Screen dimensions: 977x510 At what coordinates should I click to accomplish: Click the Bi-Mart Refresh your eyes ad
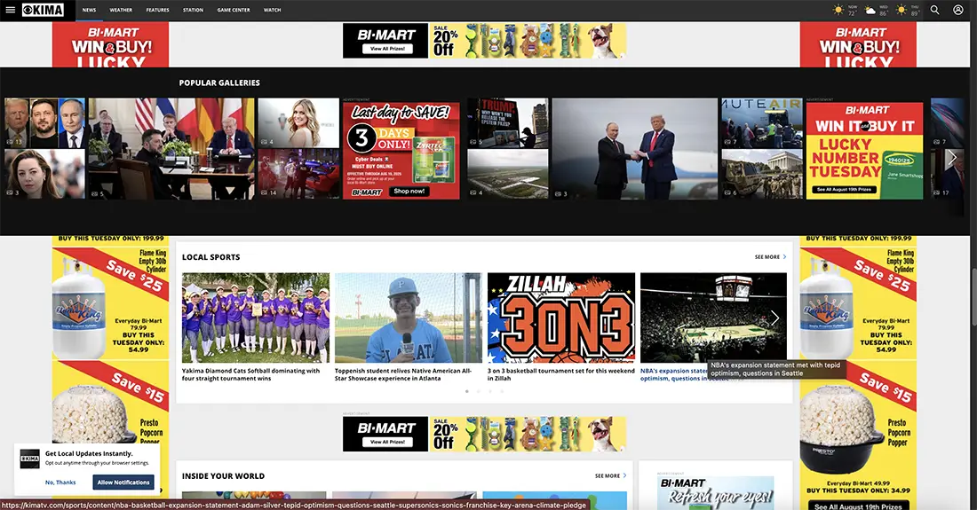point(716,492)
